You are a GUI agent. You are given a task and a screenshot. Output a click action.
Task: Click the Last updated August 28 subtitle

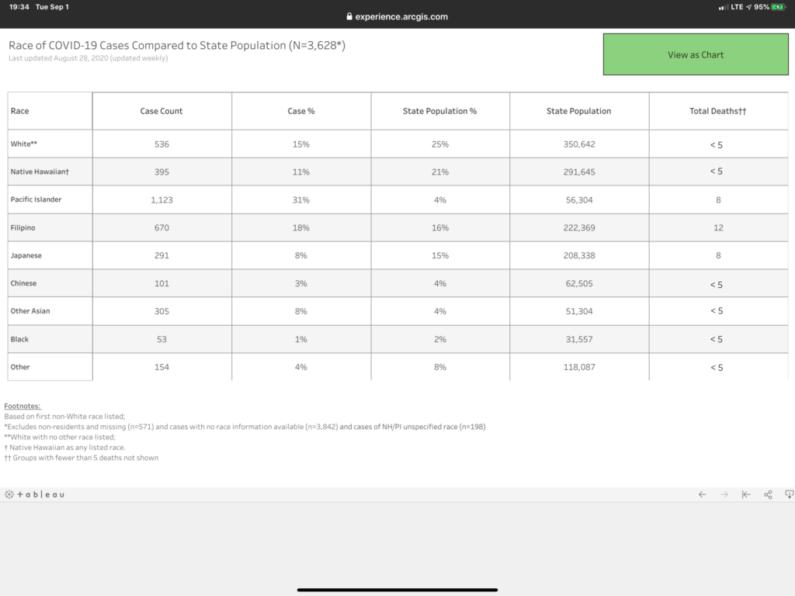(89, 58)
